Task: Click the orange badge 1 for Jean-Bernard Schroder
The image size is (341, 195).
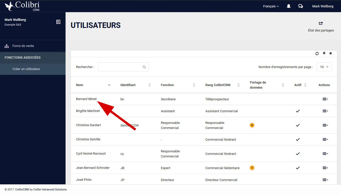Action: click(x=252, y=168)
